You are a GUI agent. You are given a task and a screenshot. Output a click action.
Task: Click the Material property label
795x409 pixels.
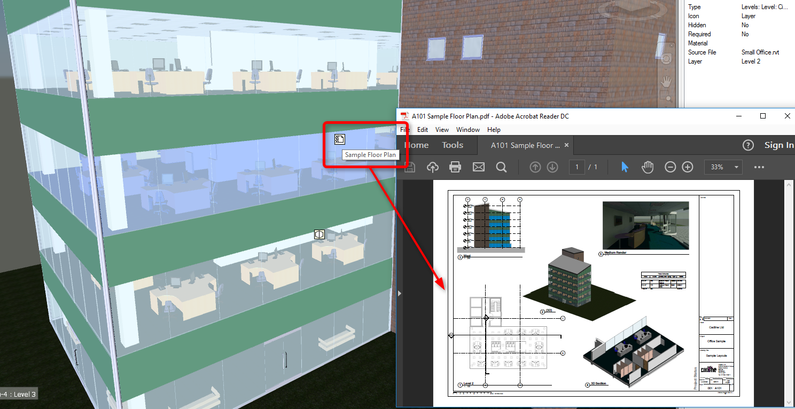(698, 43)
